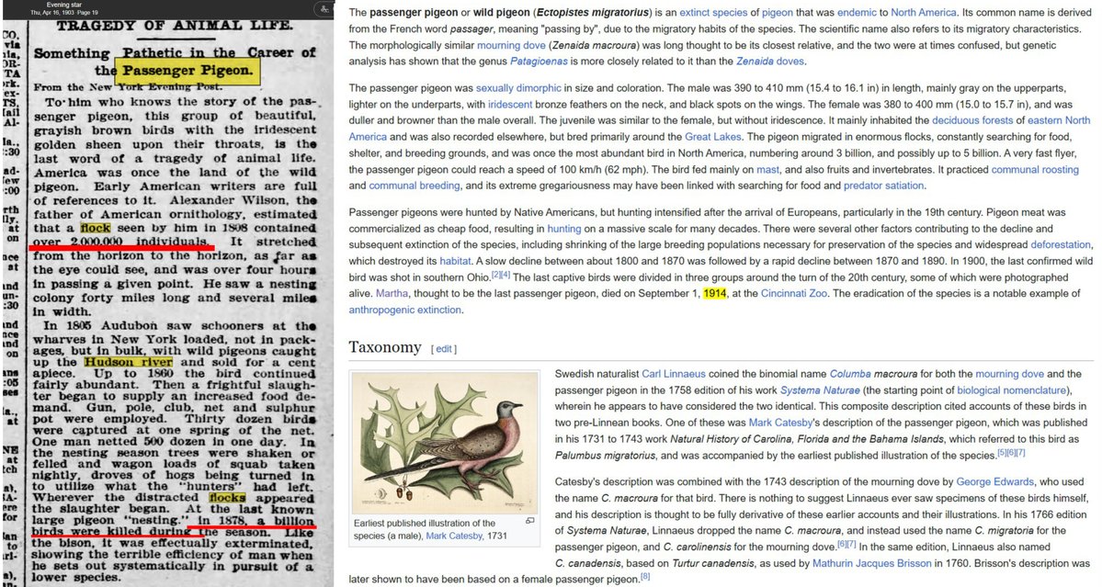Click 'Ectopistes migratorius' bold scientific name
Screen dimensions: 1102x587
593,13
